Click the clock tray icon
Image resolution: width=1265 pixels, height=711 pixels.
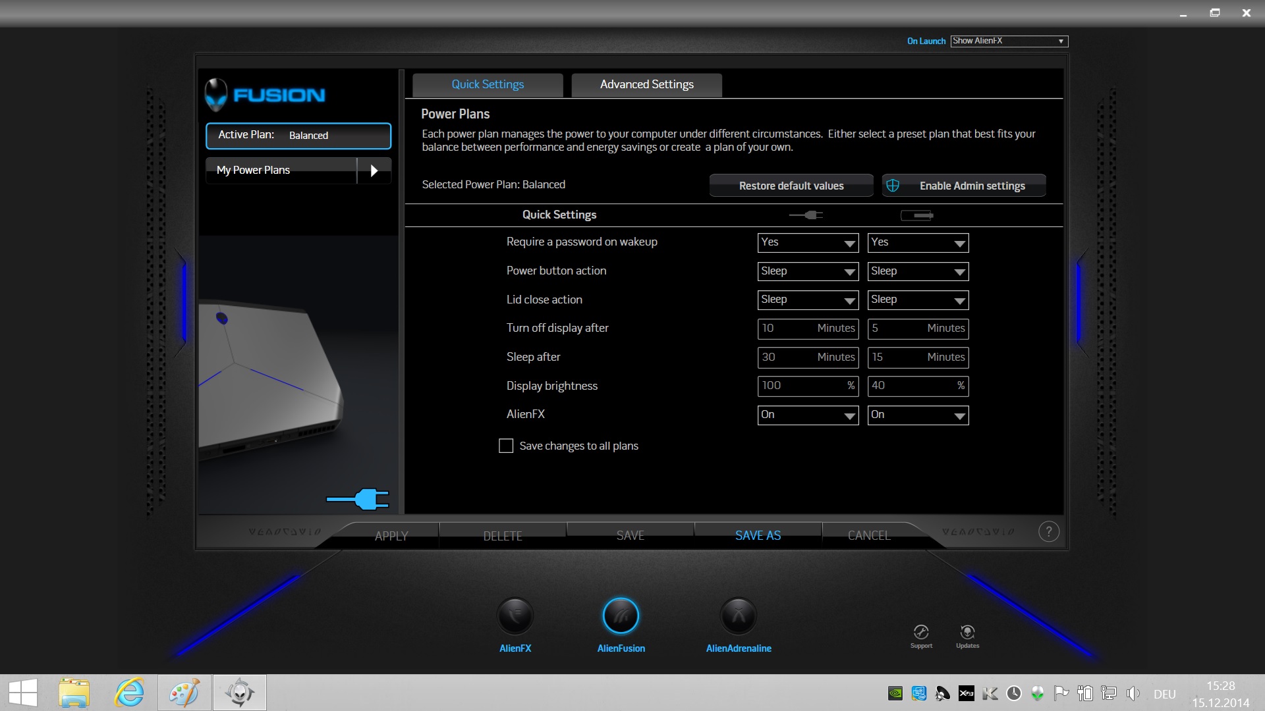click(x=1014, y=693)
